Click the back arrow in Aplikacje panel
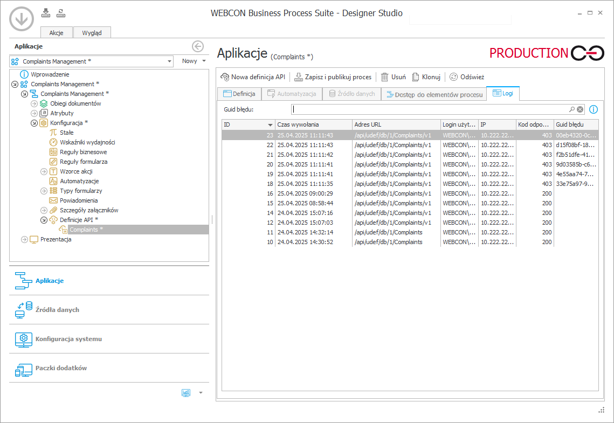The height and width of the screenshot is (423, 614). tap(197, 46)
